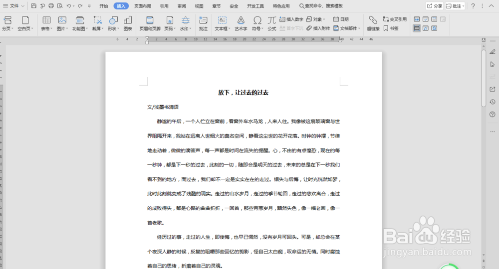The width and height of the screenshot is (499, 269).
Task: Switch to the 引用 References tab
Action: coord(164,5)
